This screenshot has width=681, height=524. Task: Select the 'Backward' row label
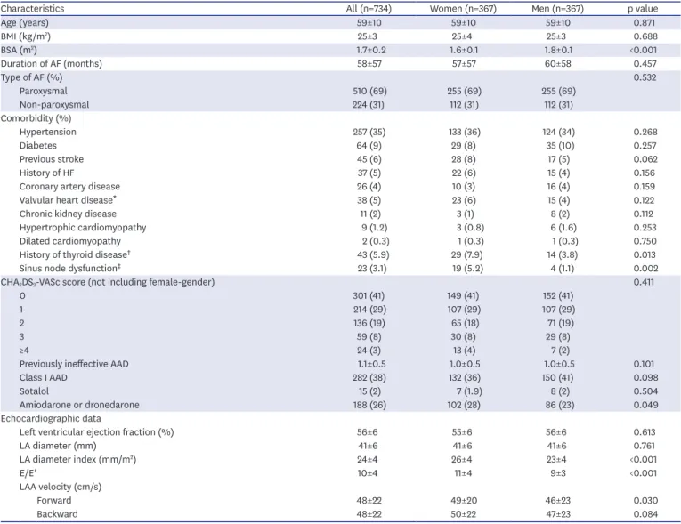[57, 514]
